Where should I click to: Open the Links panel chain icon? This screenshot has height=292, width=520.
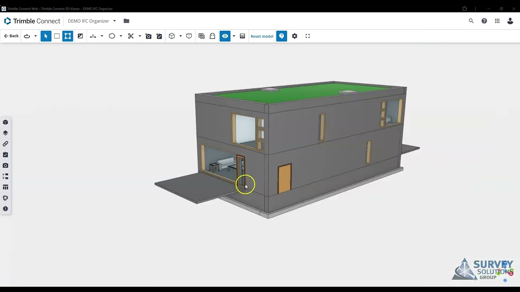[x=5, y=144]
